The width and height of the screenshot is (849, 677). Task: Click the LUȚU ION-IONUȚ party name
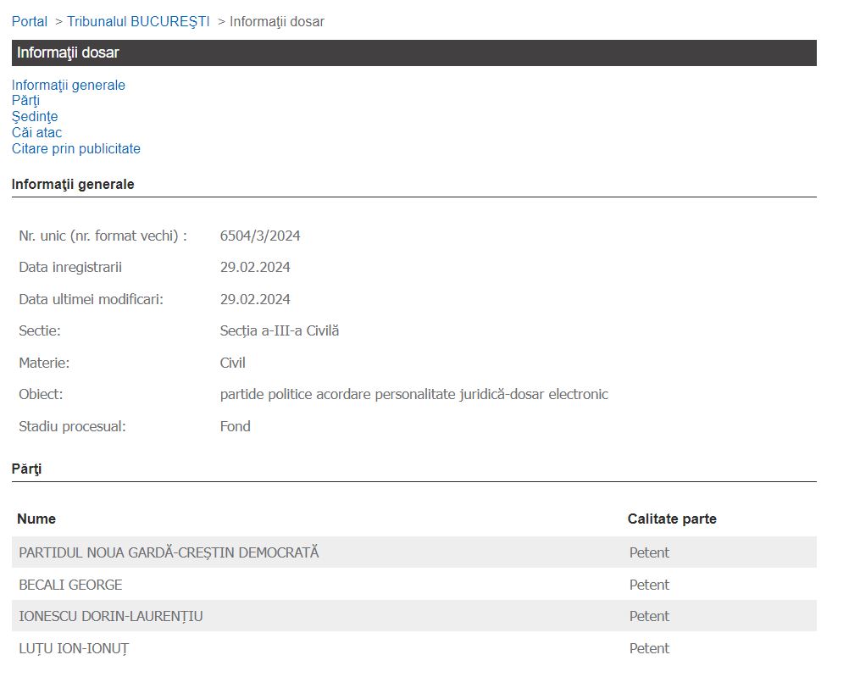(74, 648)
